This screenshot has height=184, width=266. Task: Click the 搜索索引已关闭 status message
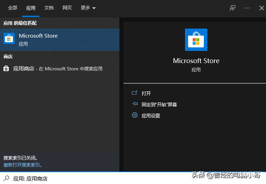point(20,158)
